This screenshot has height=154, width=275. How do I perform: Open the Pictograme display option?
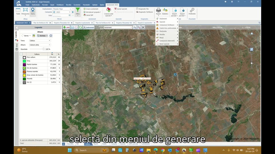(25, 10)
